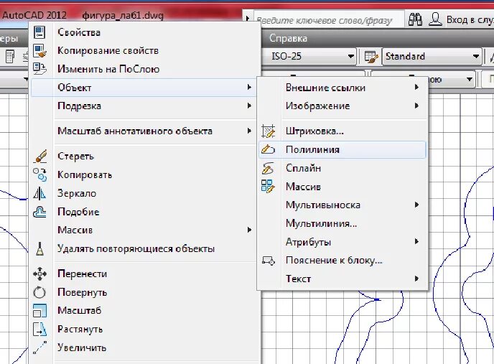
Task: Expand the Внешние ссылки submenu
Action: click(416, 87)
